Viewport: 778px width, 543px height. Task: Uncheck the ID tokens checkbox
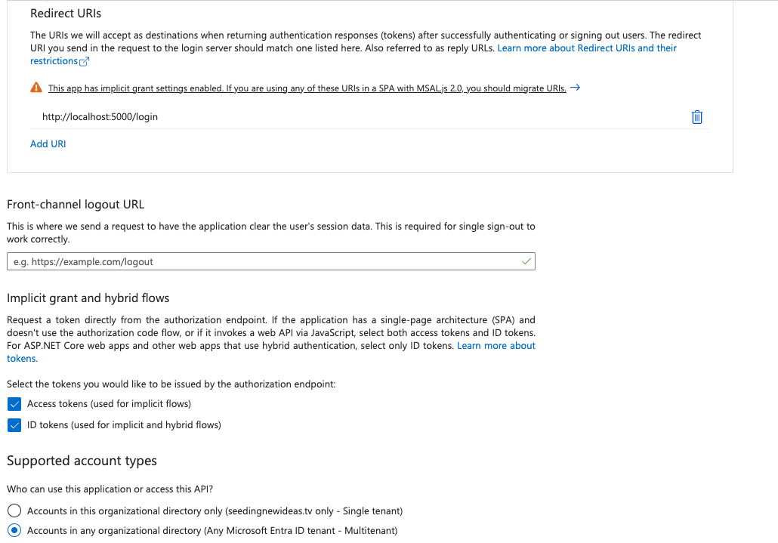point(14,425)
